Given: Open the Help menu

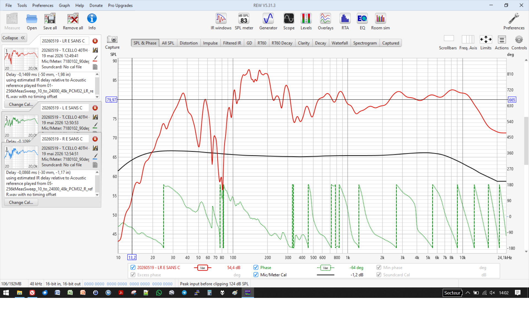Looking at the screenshot, I should coord(80,5).
